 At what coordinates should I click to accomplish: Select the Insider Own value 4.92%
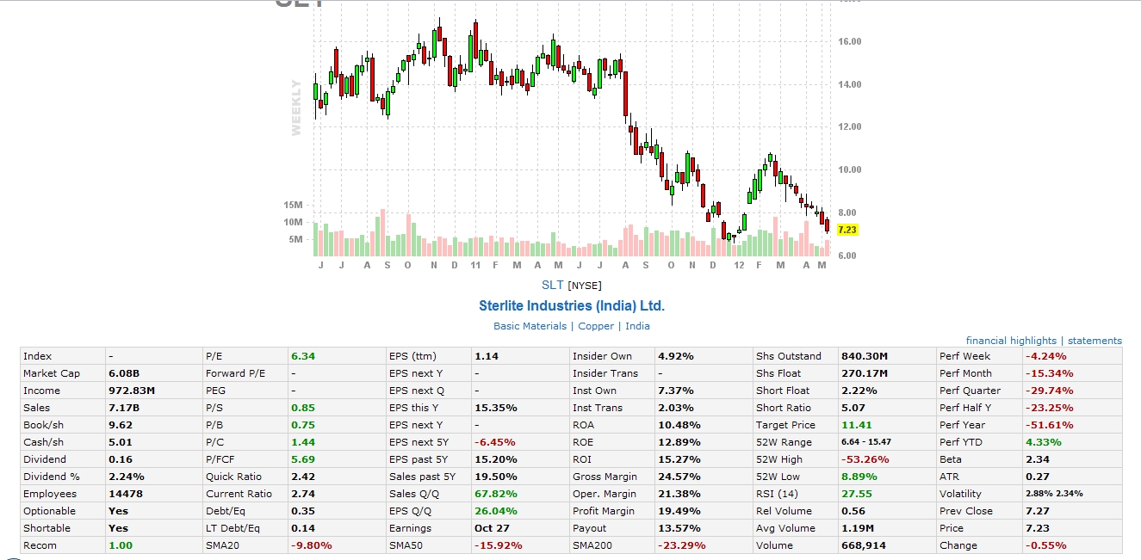click(x=675, y=356)
